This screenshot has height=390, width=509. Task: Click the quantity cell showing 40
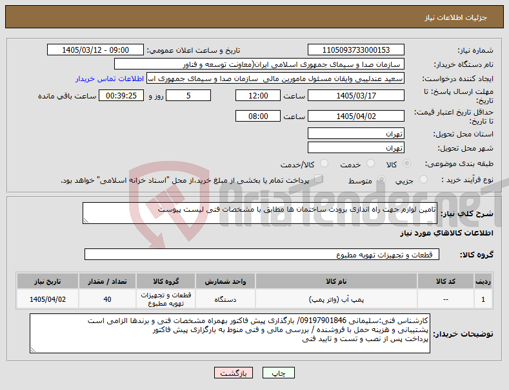point(108,299)
